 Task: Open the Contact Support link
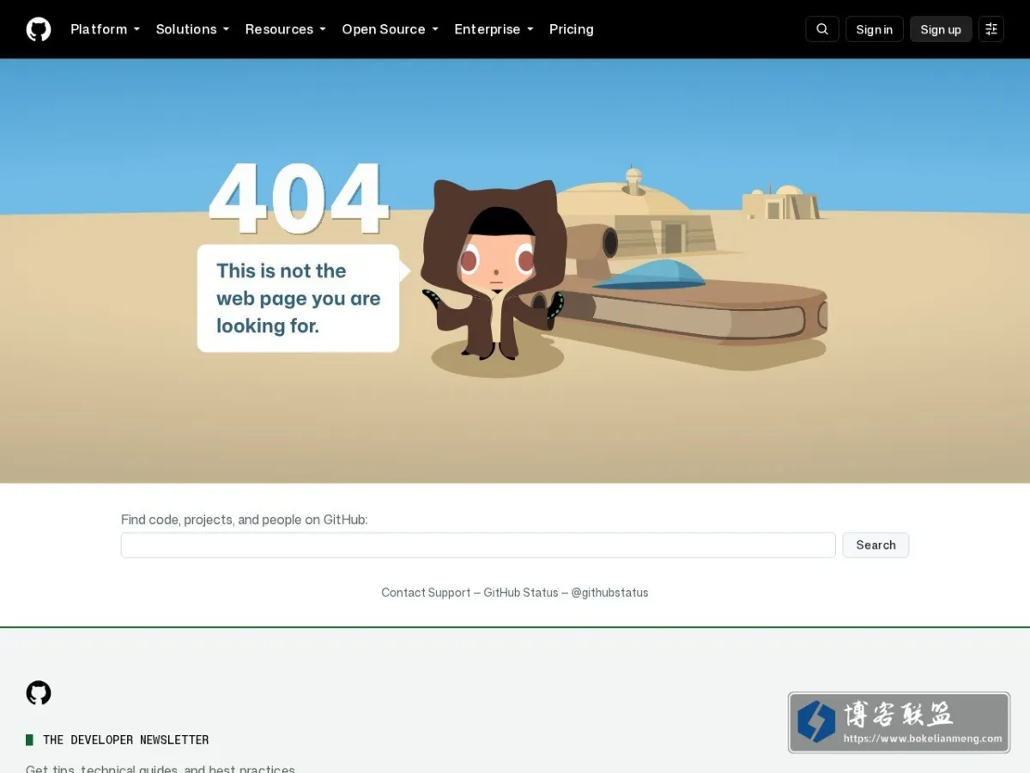coord(426,593)
